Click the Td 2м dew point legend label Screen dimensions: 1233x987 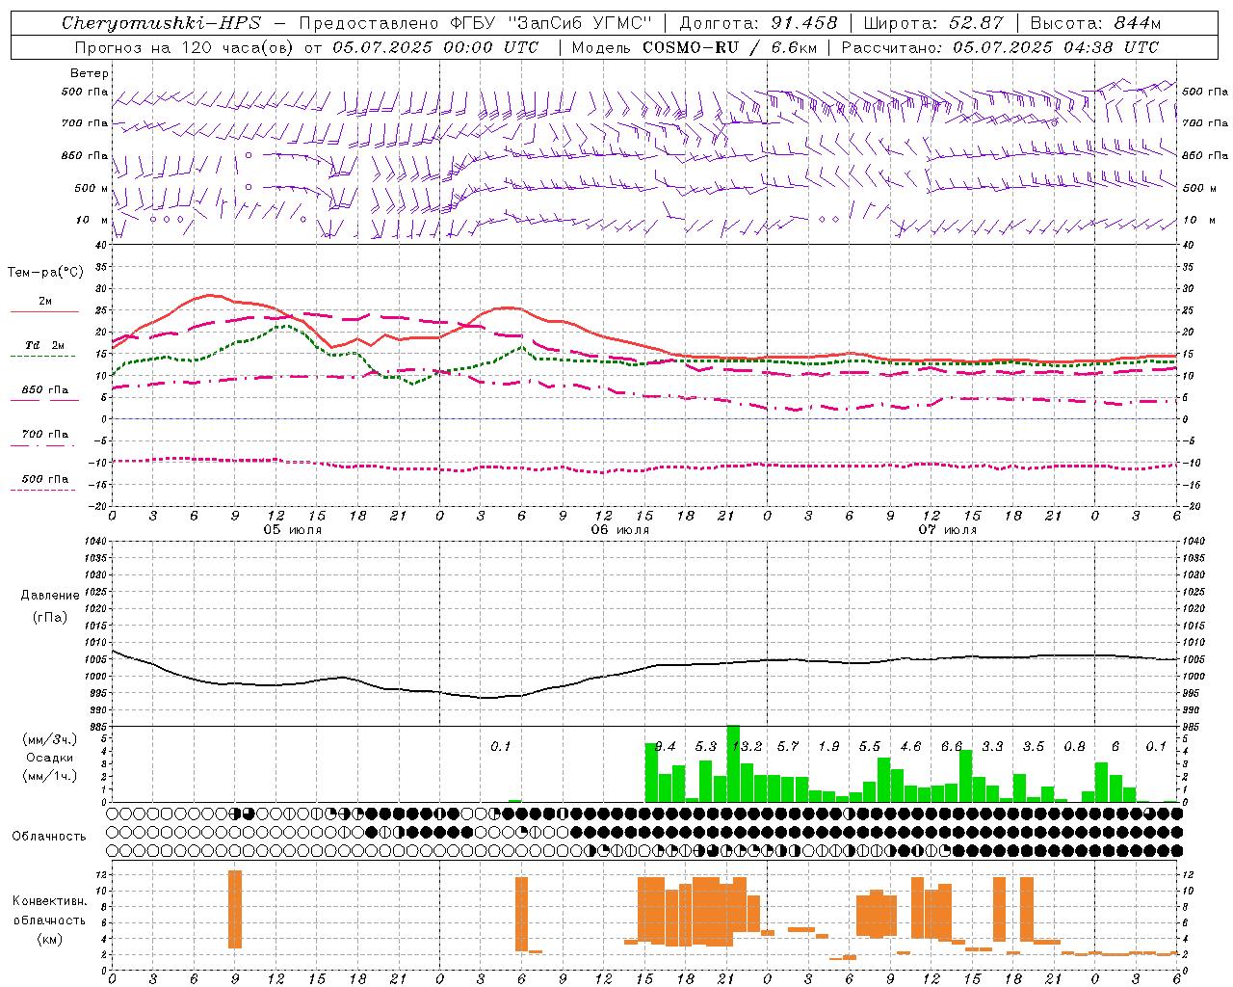(45, 345)
